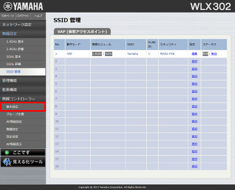Screen dimensions: 235x190
Task: Click the セキュリティ column header
Action: click(173, 44)
